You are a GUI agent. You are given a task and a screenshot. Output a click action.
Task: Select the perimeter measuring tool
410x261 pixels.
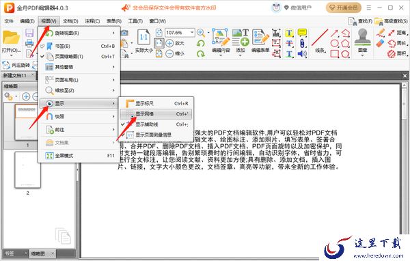point(397,43)
